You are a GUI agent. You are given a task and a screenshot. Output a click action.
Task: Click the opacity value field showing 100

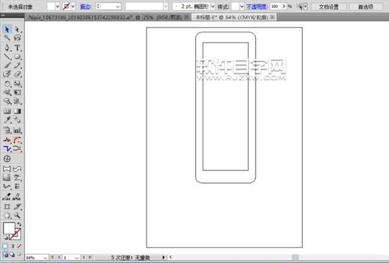(x=276, y=6)
